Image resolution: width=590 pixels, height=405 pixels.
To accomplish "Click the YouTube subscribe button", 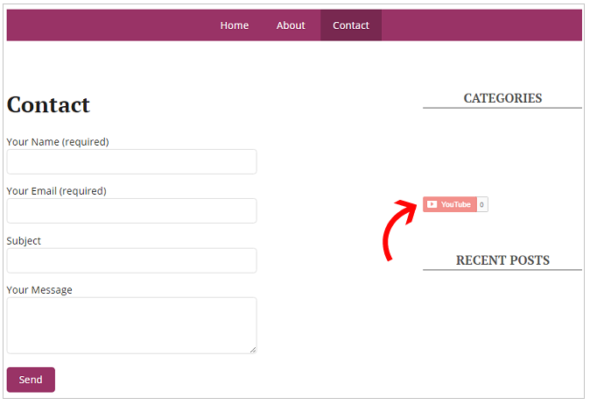I will tap(450, 204).
